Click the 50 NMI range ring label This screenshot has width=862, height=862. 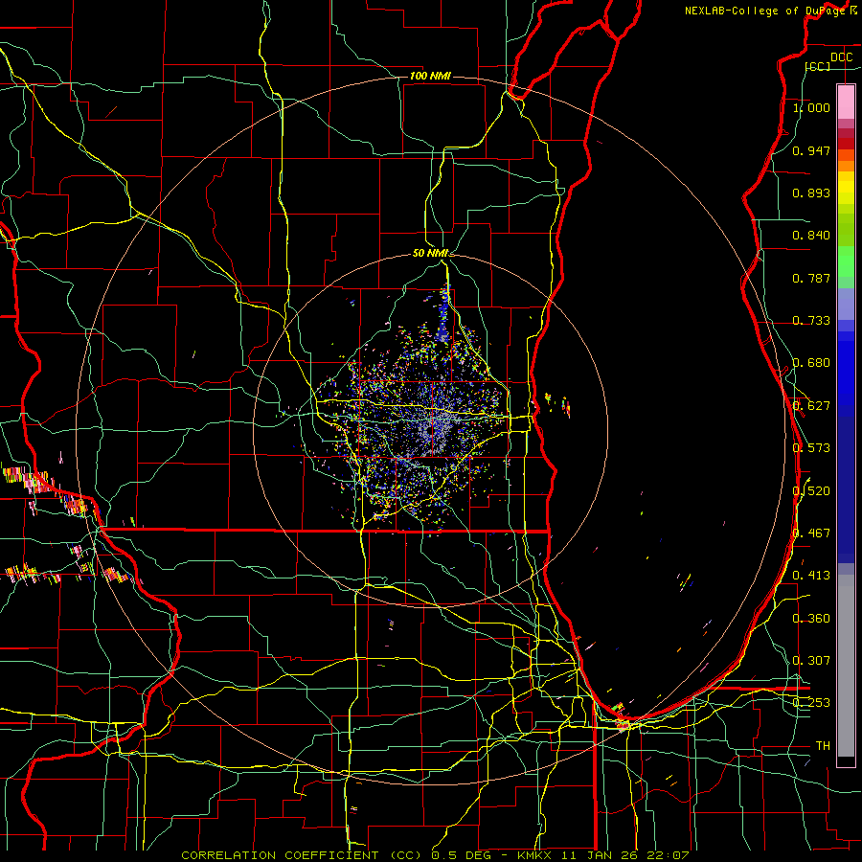point(430,253)
